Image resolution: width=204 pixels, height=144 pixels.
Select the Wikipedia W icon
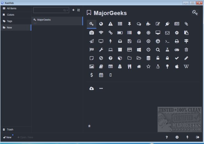point(186,66)
